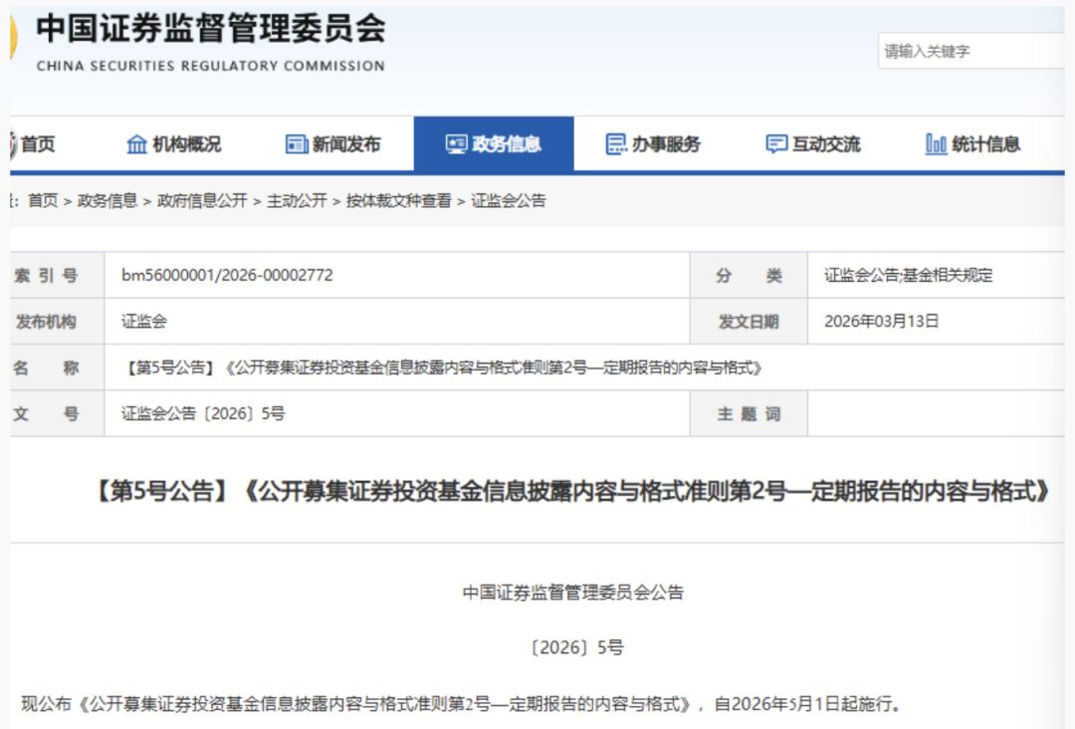
Task: Open the 办事服务 navigation tab
Action: pos(653,144)
